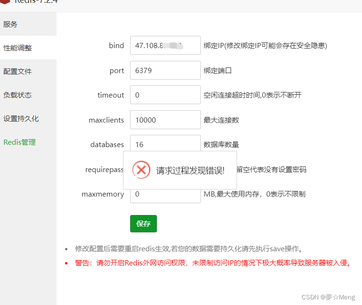Click the MB,最大使用内存 hint text
Image resolution: width=362 pixels, height=305 pixels.
[x=255, y=194]
